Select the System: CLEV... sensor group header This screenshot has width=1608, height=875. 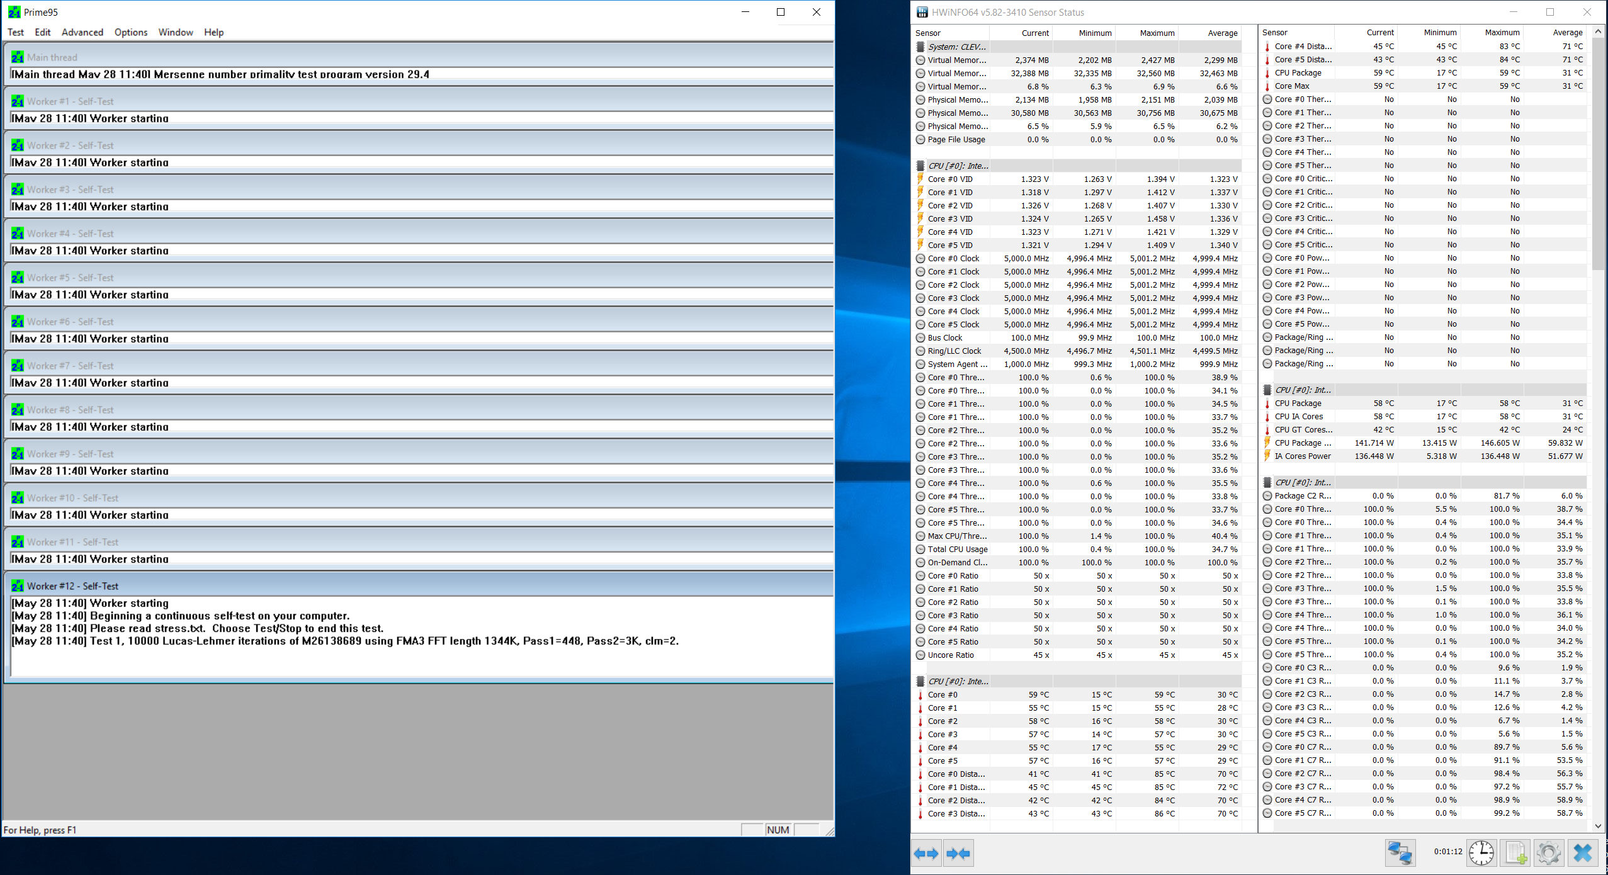click(x=956, y=47)
